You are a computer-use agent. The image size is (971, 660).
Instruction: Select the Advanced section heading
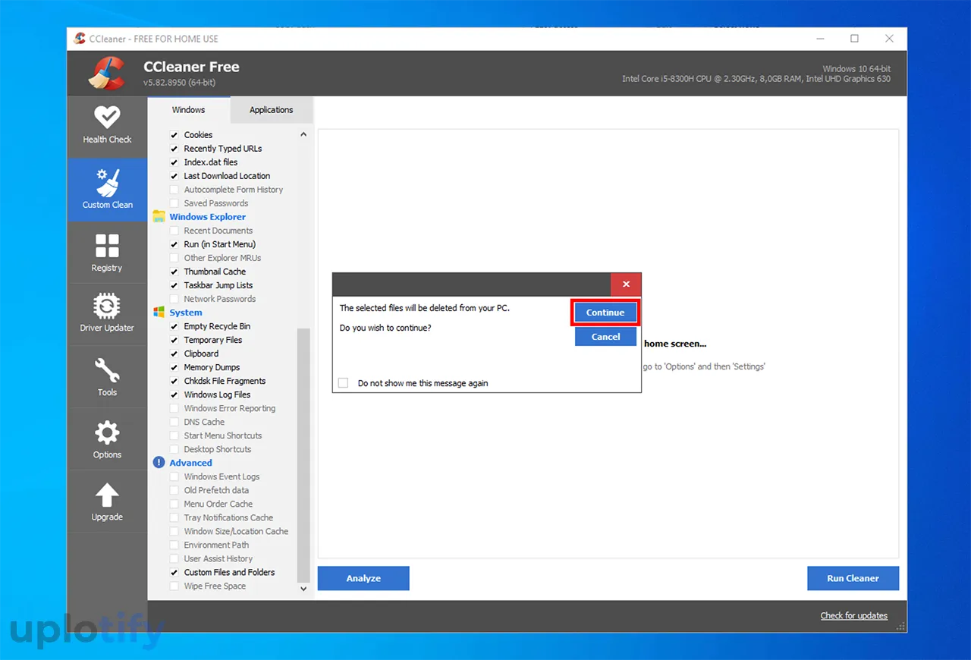[190, 463]
